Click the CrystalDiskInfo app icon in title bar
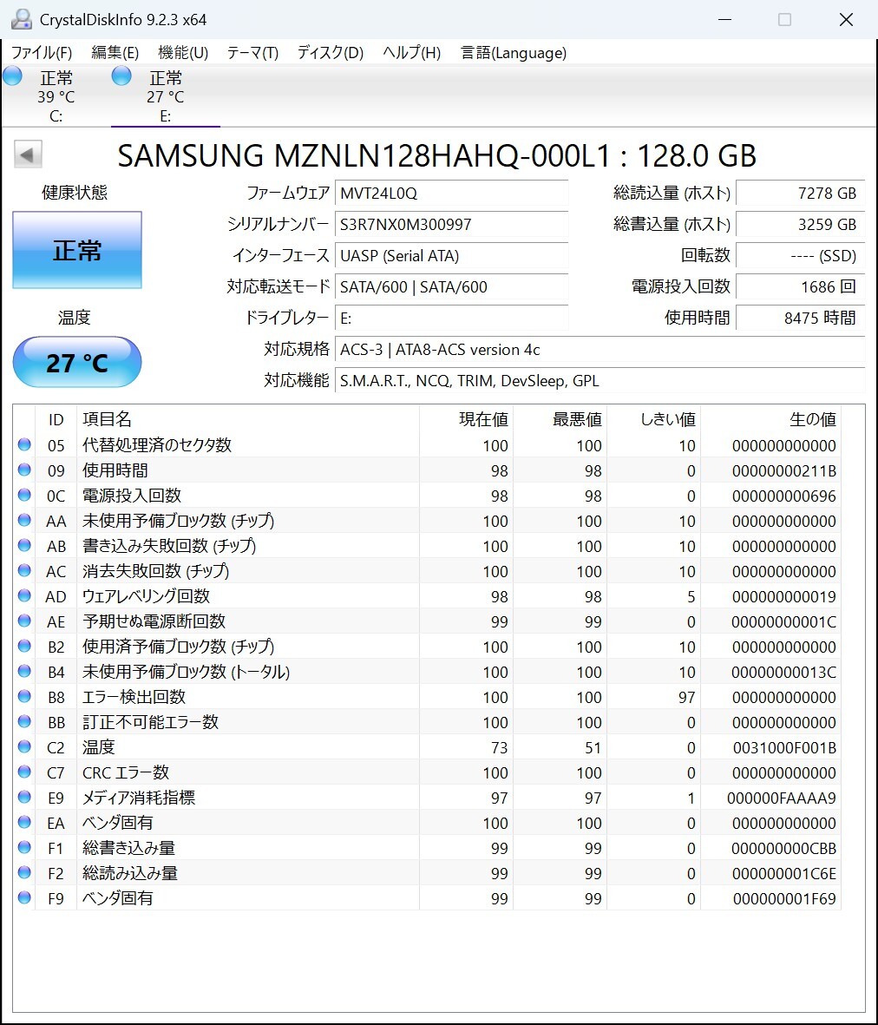 [21, 19]
